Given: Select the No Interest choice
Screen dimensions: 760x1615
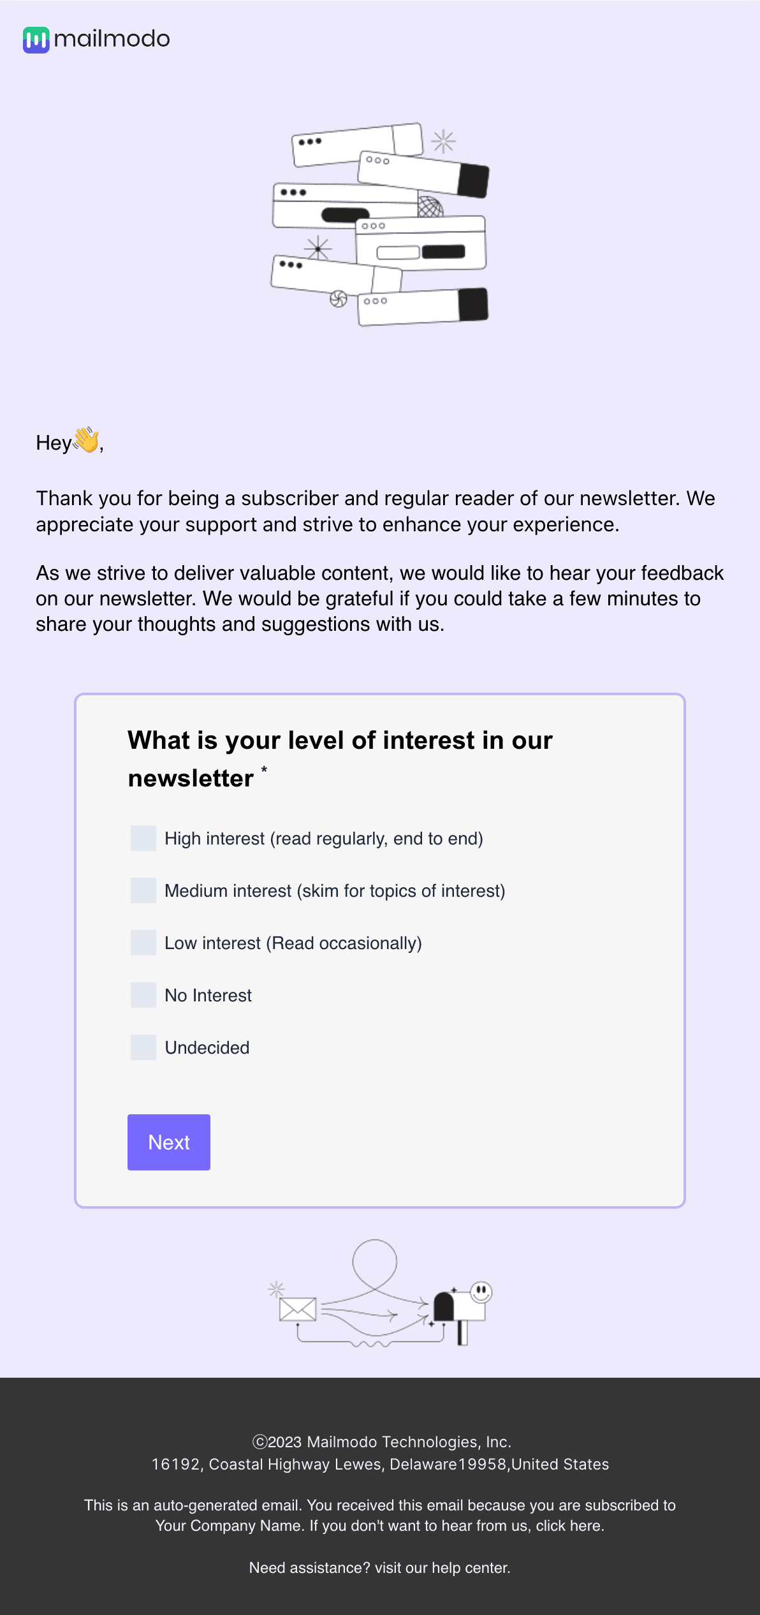Looking at the screenshot, I should pyautogui.click(x=143, y=996).
